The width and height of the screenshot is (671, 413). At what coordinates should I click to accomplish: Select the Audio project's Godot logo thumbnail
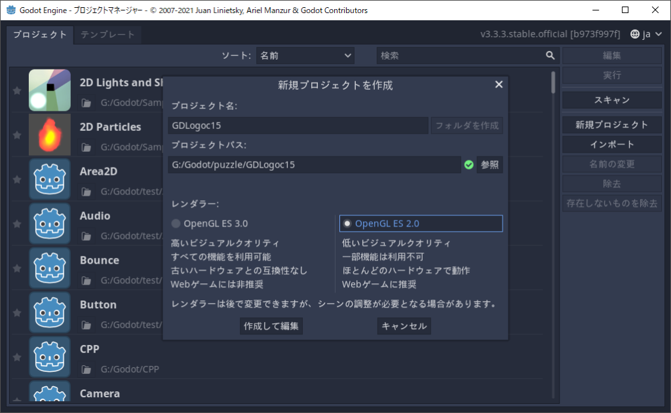tap(49, 223)
